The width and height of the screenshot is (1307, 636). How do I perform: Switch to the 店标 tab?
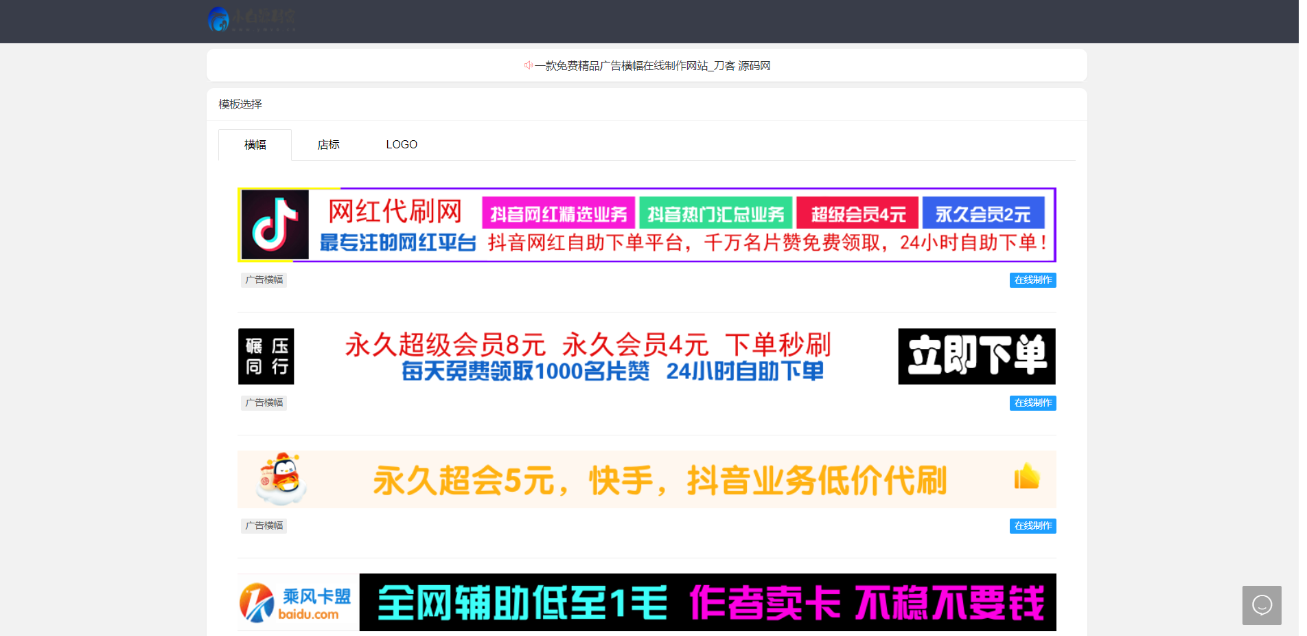click(x=328, y=144)
